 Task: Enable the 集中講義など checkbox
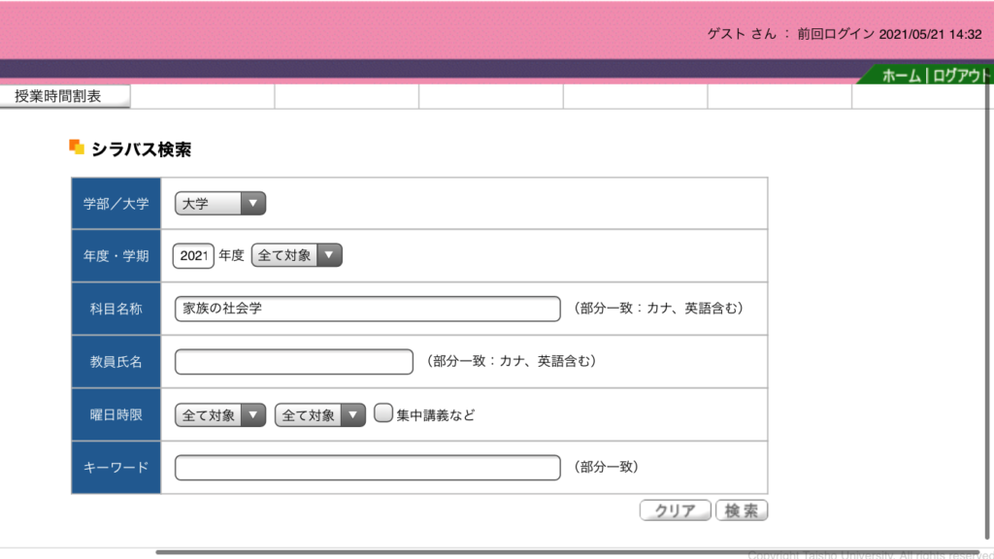pyautogui.click(x=382, y=413)
